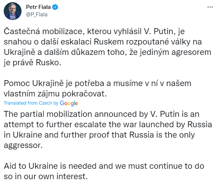
Task: Click the word 'Czech' in translation notice
Action: coord(45,103)
